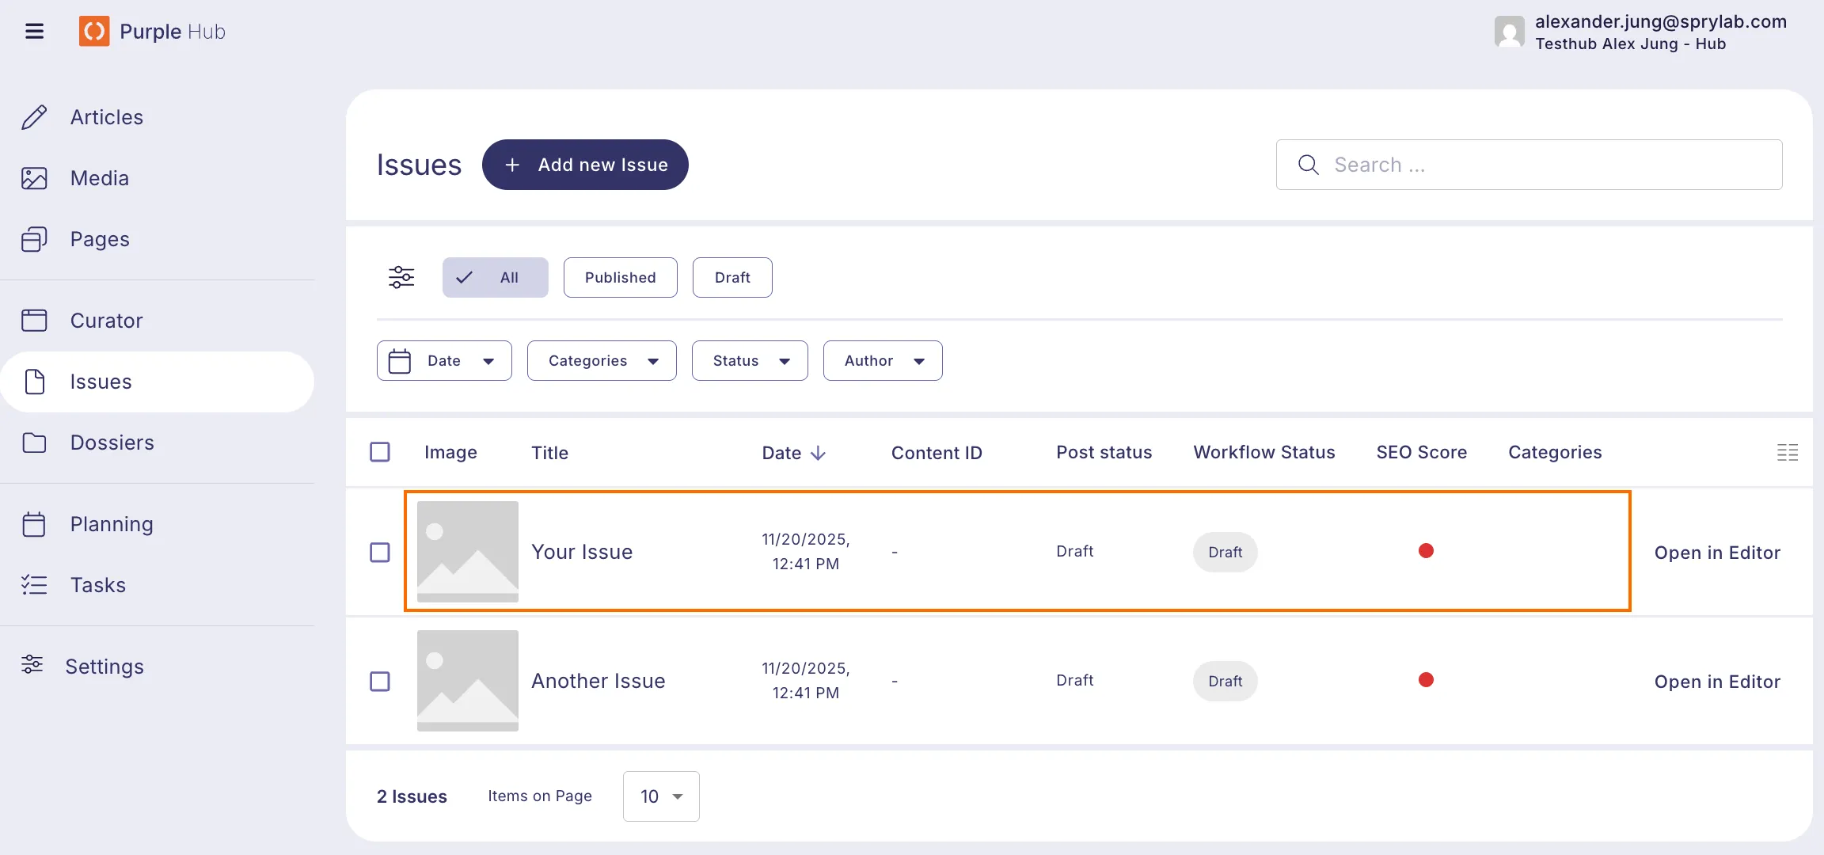Expand the Categories filter dropdown

[602, 361]
